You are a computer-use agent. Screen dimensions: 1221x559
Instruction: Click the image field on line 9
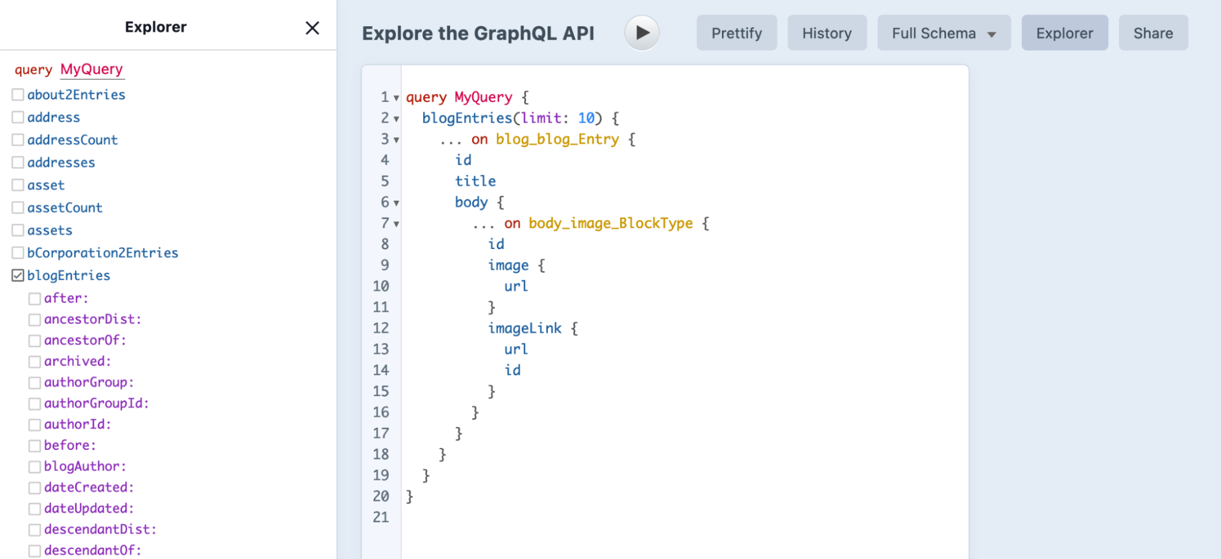tap(508, 265)
